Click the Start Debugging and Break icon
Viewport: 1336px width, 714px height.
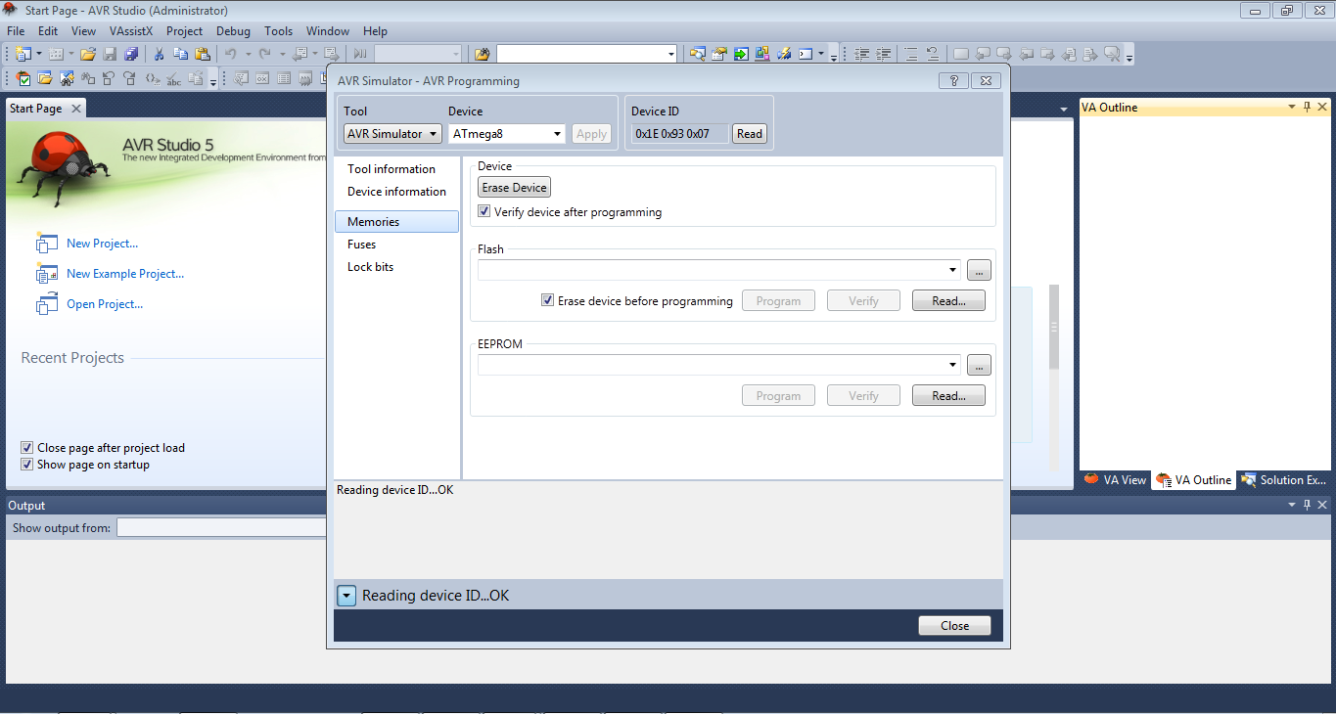tap(359, 54)
